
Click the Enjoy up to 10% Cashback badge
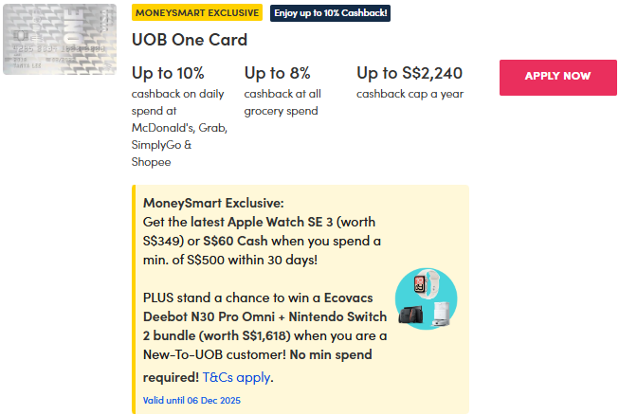pos(330,13)
